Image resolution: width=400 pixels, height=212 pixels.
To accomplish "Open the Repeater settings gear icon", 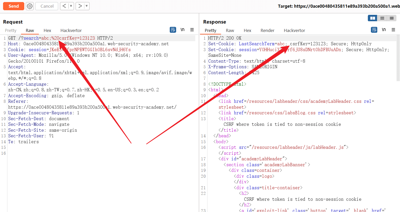I will pos(30,6).
